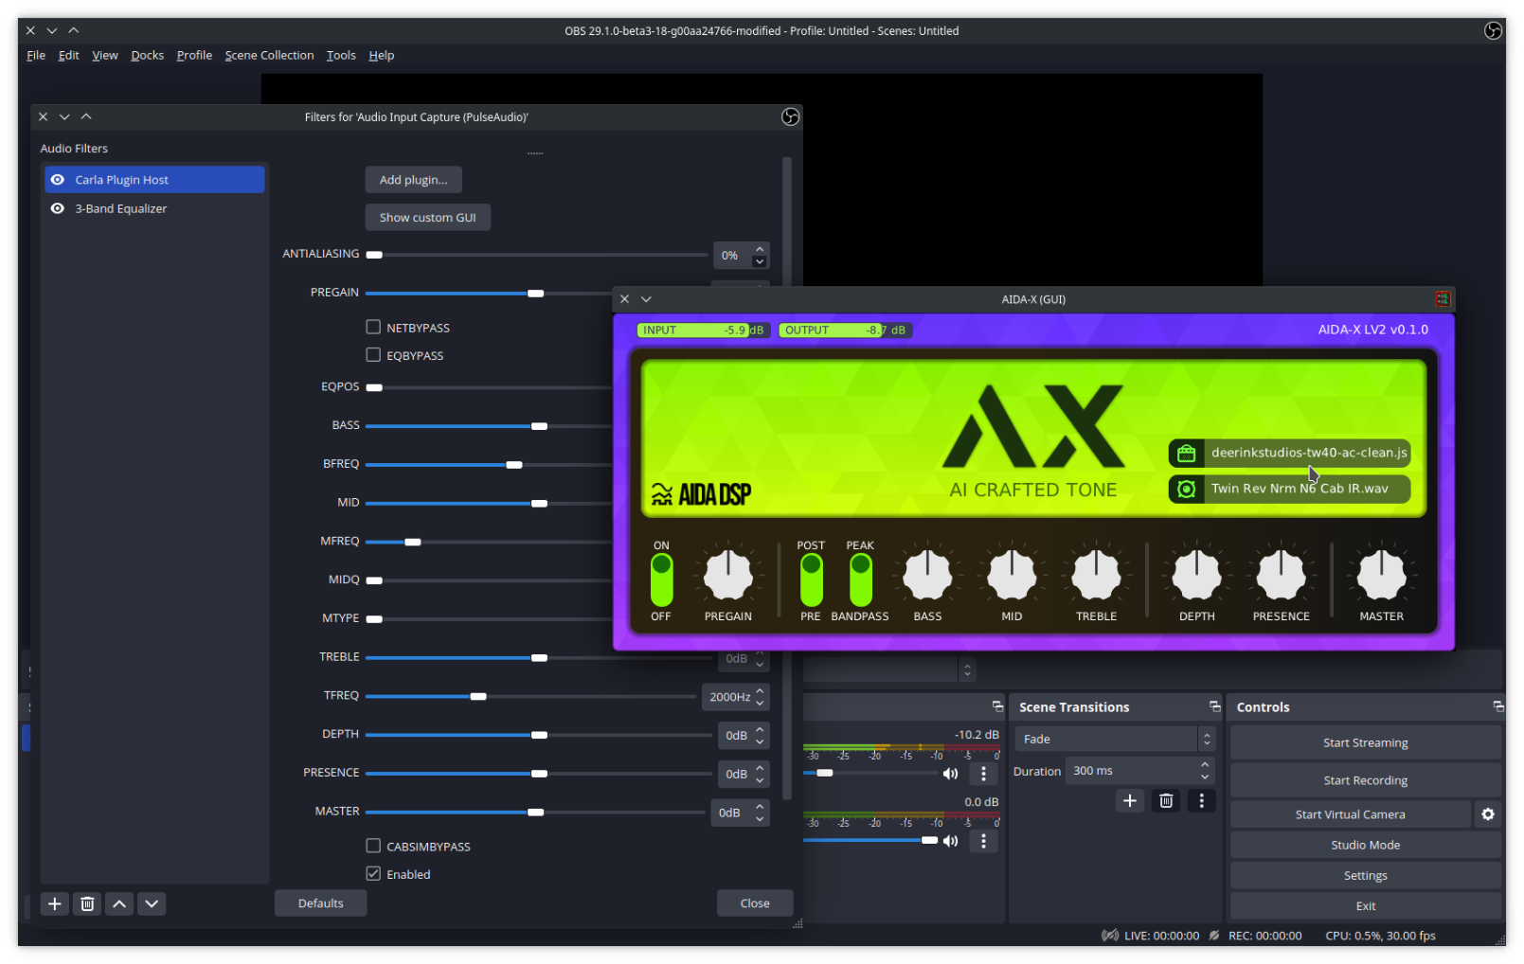This screenshot has height=964, width=1524.
Task: Open the Scene Collection menu
Action: point(269,56)
